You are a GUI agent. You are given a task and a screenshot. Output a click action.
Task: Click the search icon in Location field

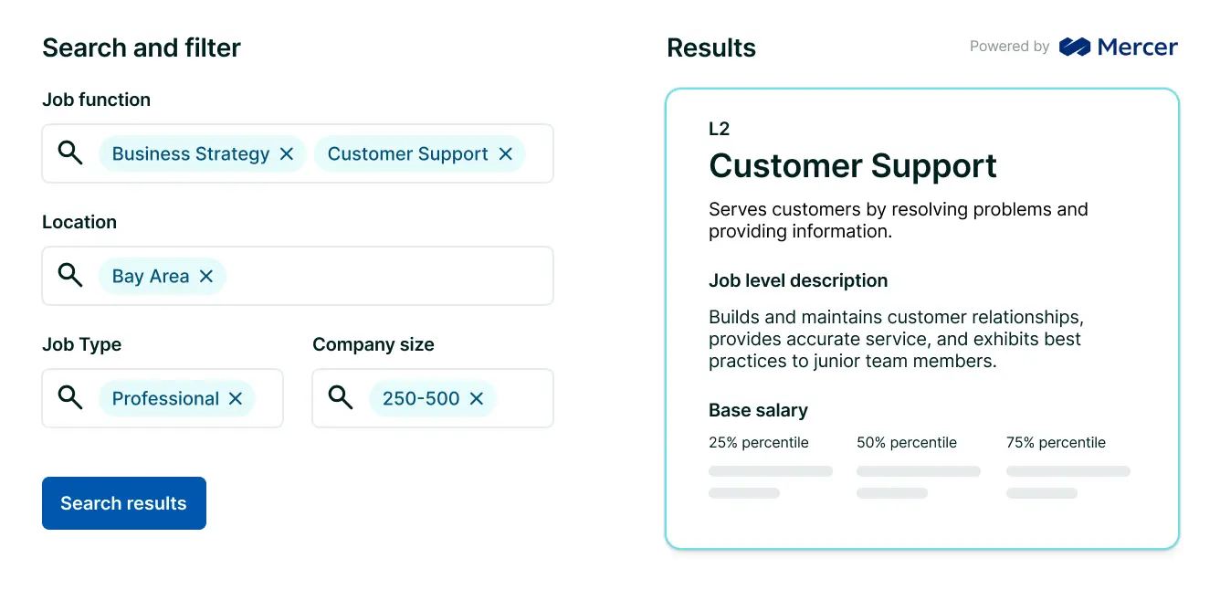pos(70,275)
